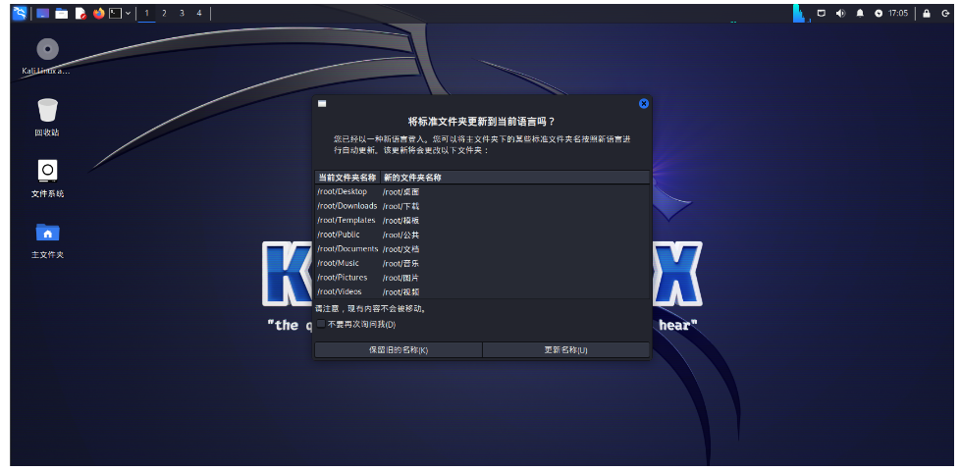Open the volume control icon

click(x=840, y=13)
